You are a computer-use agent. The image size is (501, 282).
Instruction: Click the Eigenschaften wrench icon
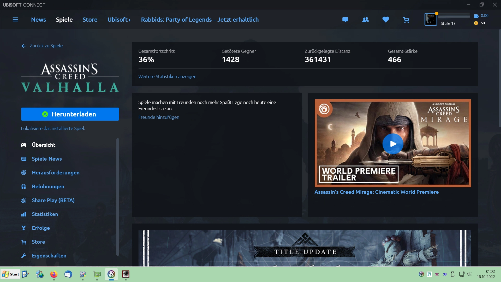point(24,256)
